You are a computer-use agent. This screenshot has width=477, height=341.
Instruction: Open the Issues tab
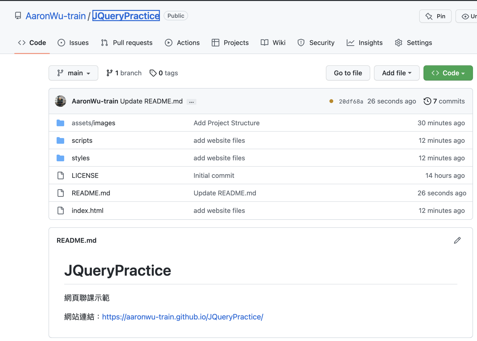73,43
